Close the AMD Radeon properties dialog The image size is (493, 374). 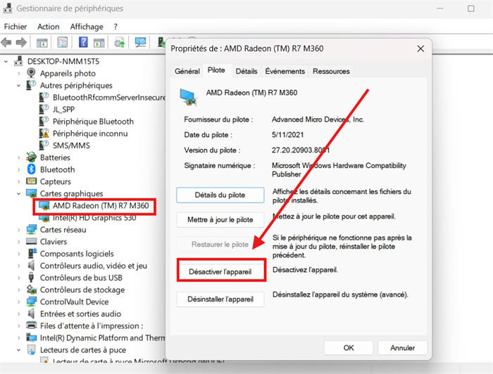coord(420,49)
